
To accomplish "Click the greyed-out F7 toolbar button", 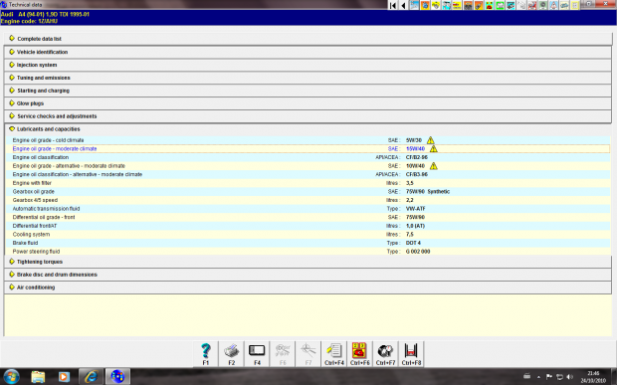I will pyautogui.click(x=308, y=353).
